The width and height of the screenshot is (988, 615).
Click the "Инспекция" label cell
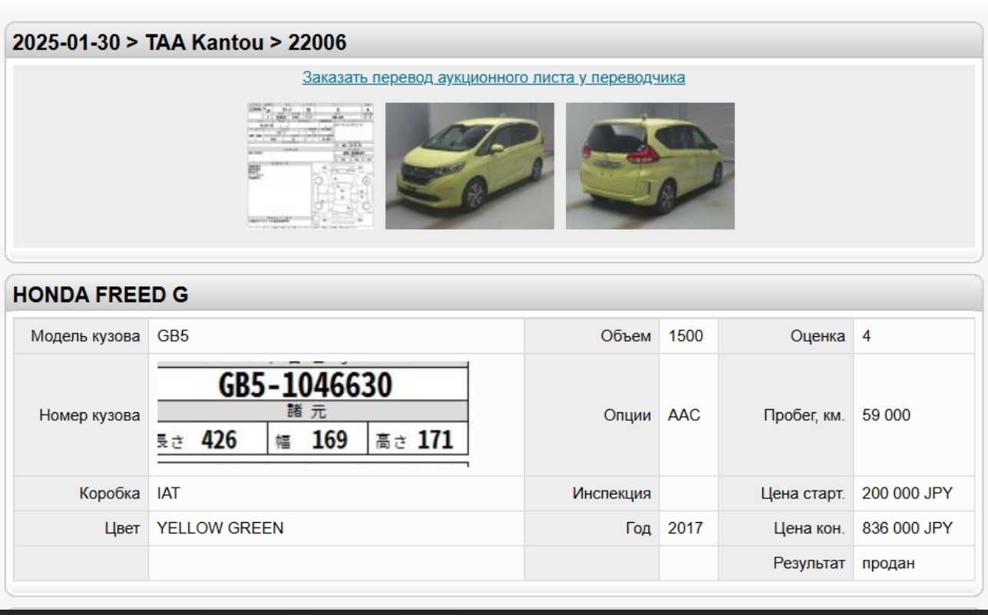pos(611,494)
